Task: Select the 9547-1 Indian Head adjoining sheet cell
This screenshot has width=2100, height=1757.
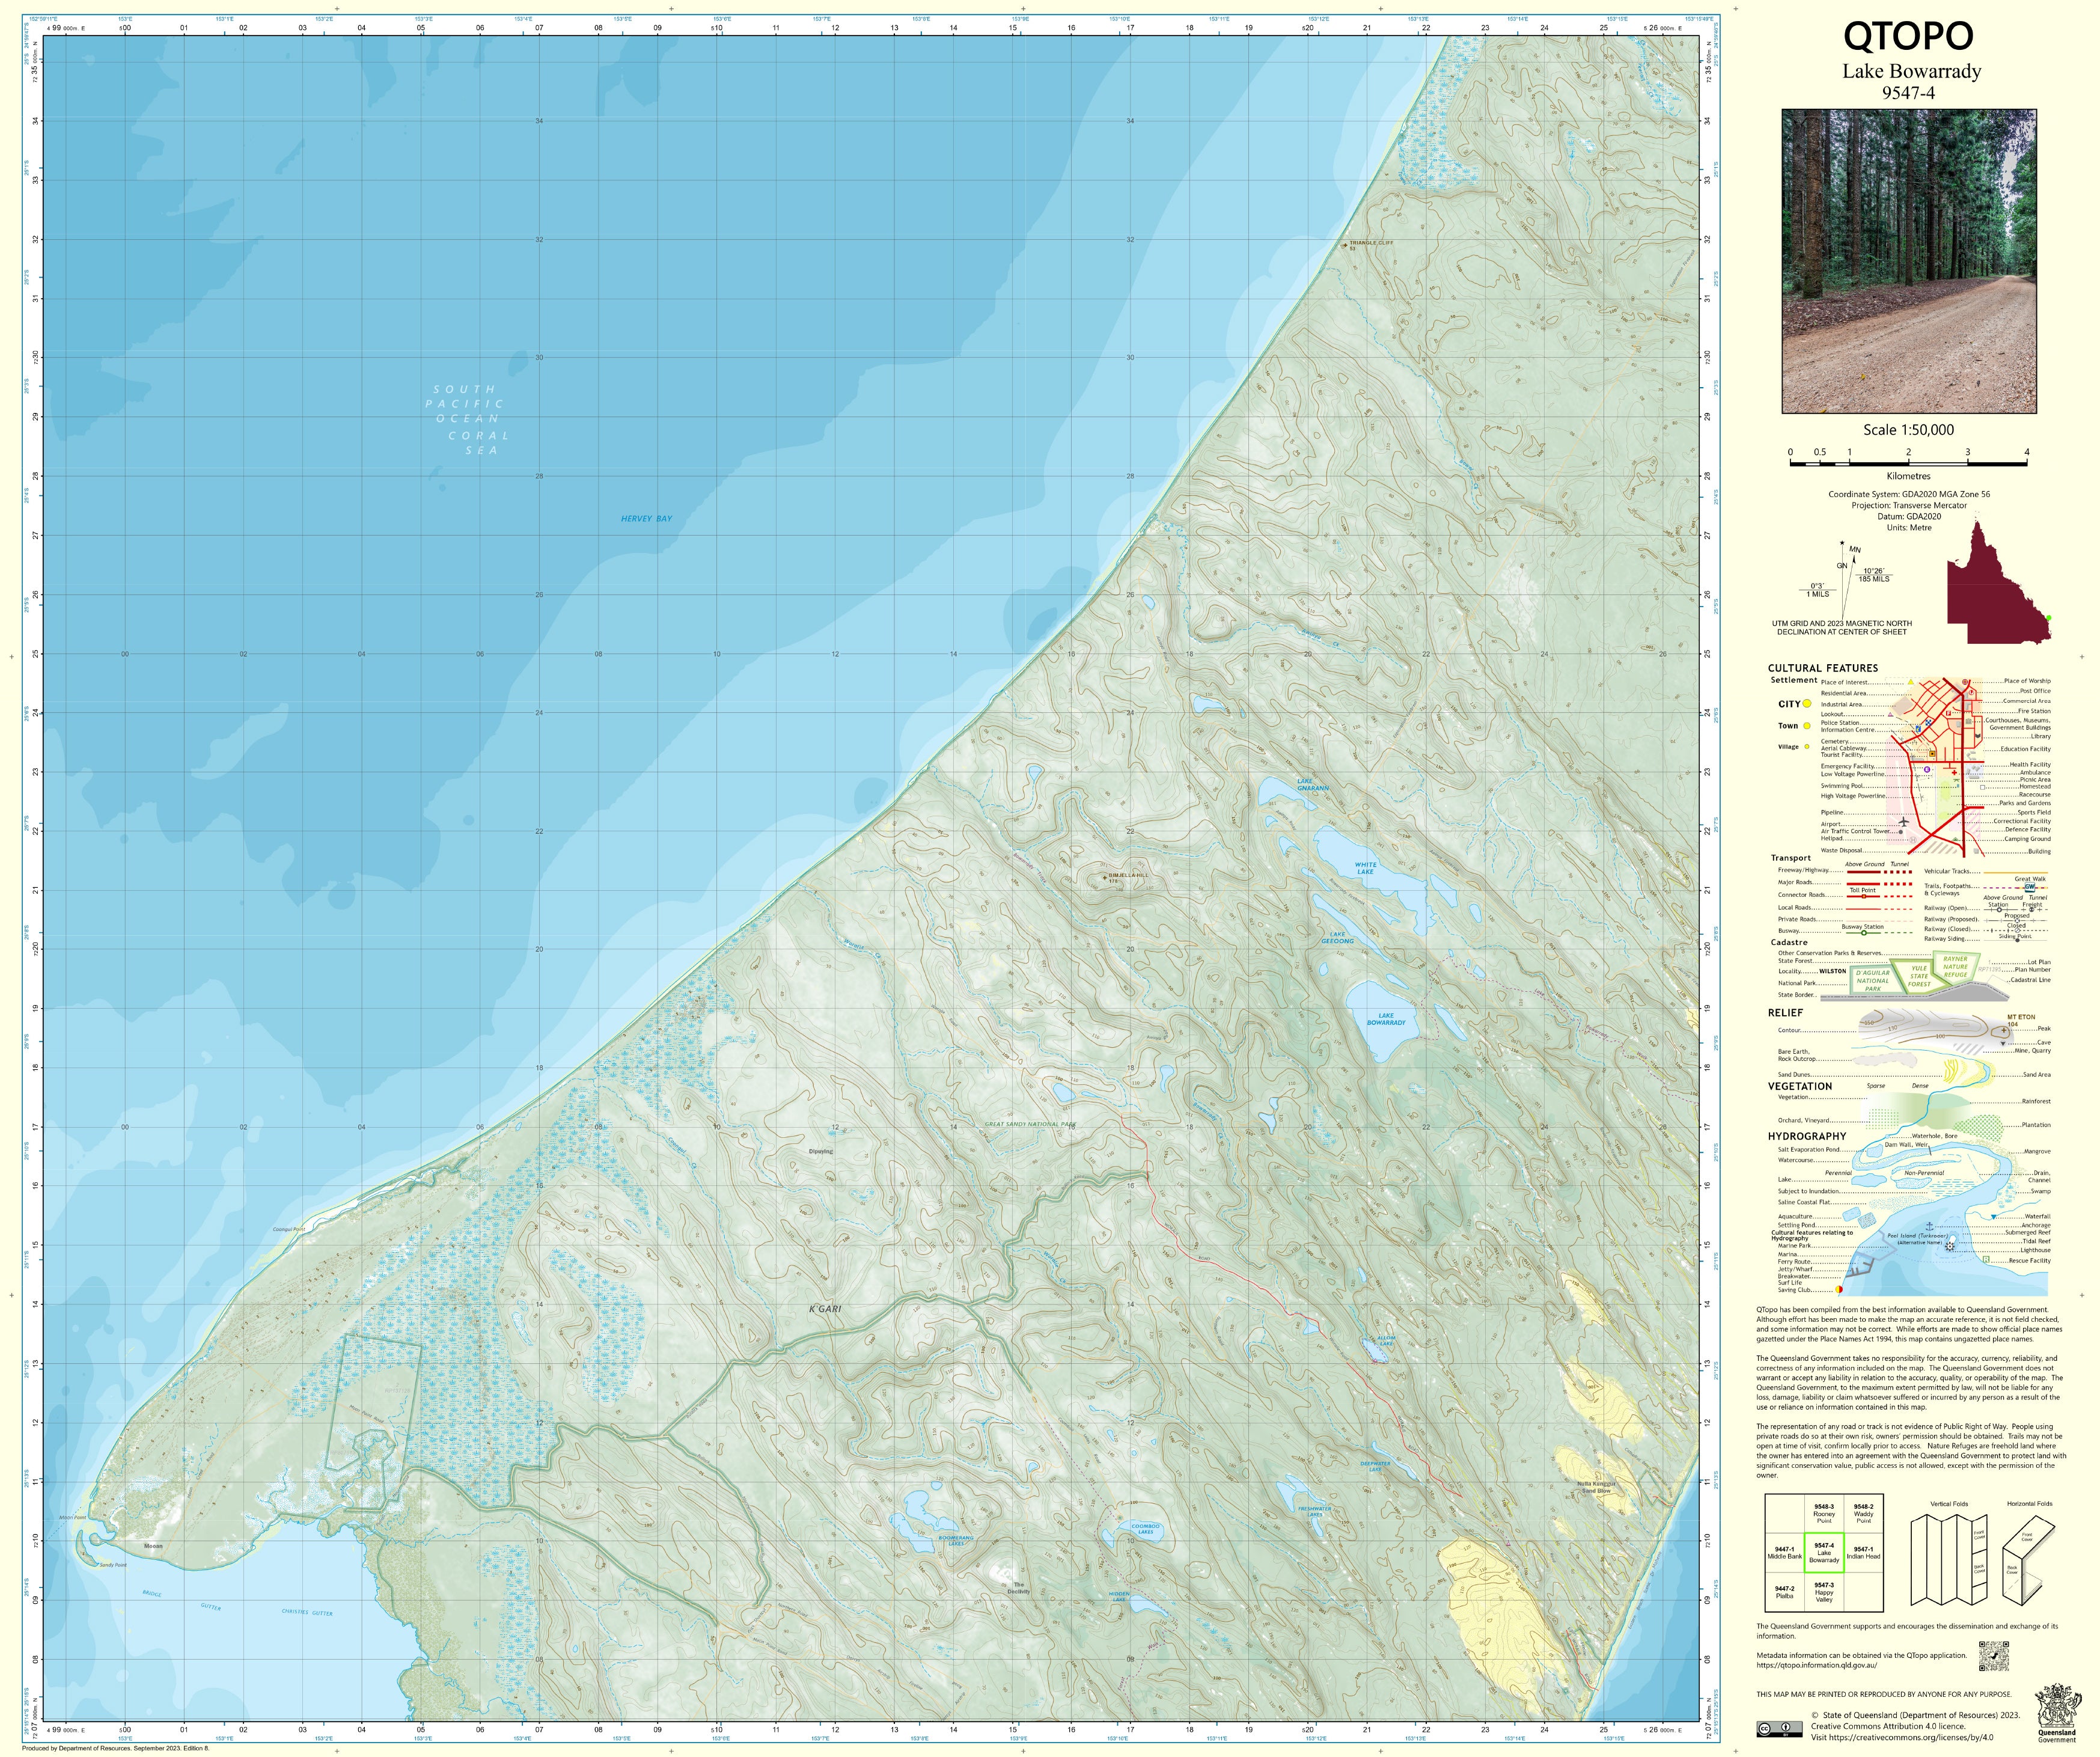Action: (1863, 1553)
